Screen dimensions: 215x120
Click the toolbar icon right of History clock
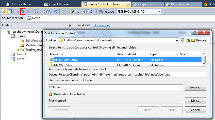[83, 11]
